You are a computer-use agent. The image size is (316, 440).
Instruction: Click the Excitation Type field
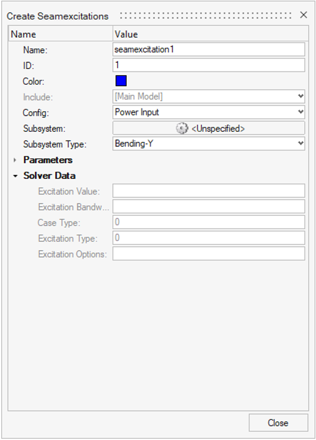tap(209, 238)
